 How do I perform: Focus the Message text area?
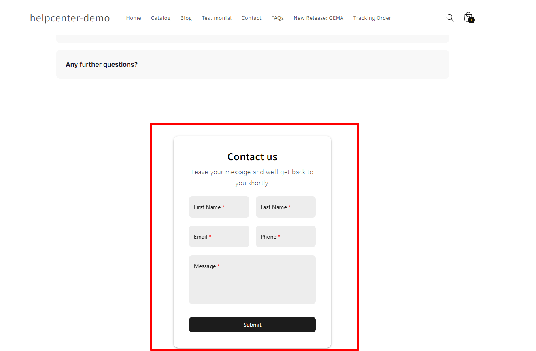coord(252,279)
